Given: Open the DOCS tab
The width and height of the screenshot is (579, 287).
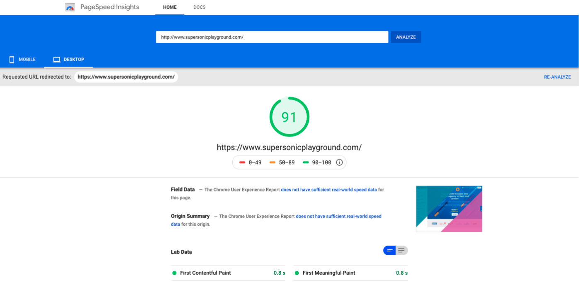Looking at the screenshot, I should pyautogui.click(x=199, y=7).
